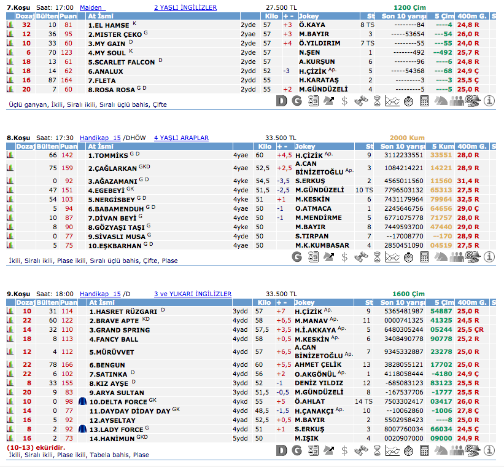Open the calculator icon under race 8
Image resolution: width=504 pixels, height=467 pixels.
(424, 257)
